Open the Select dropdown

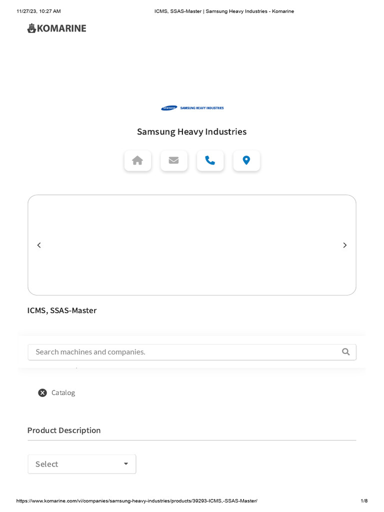click(81, 464)
